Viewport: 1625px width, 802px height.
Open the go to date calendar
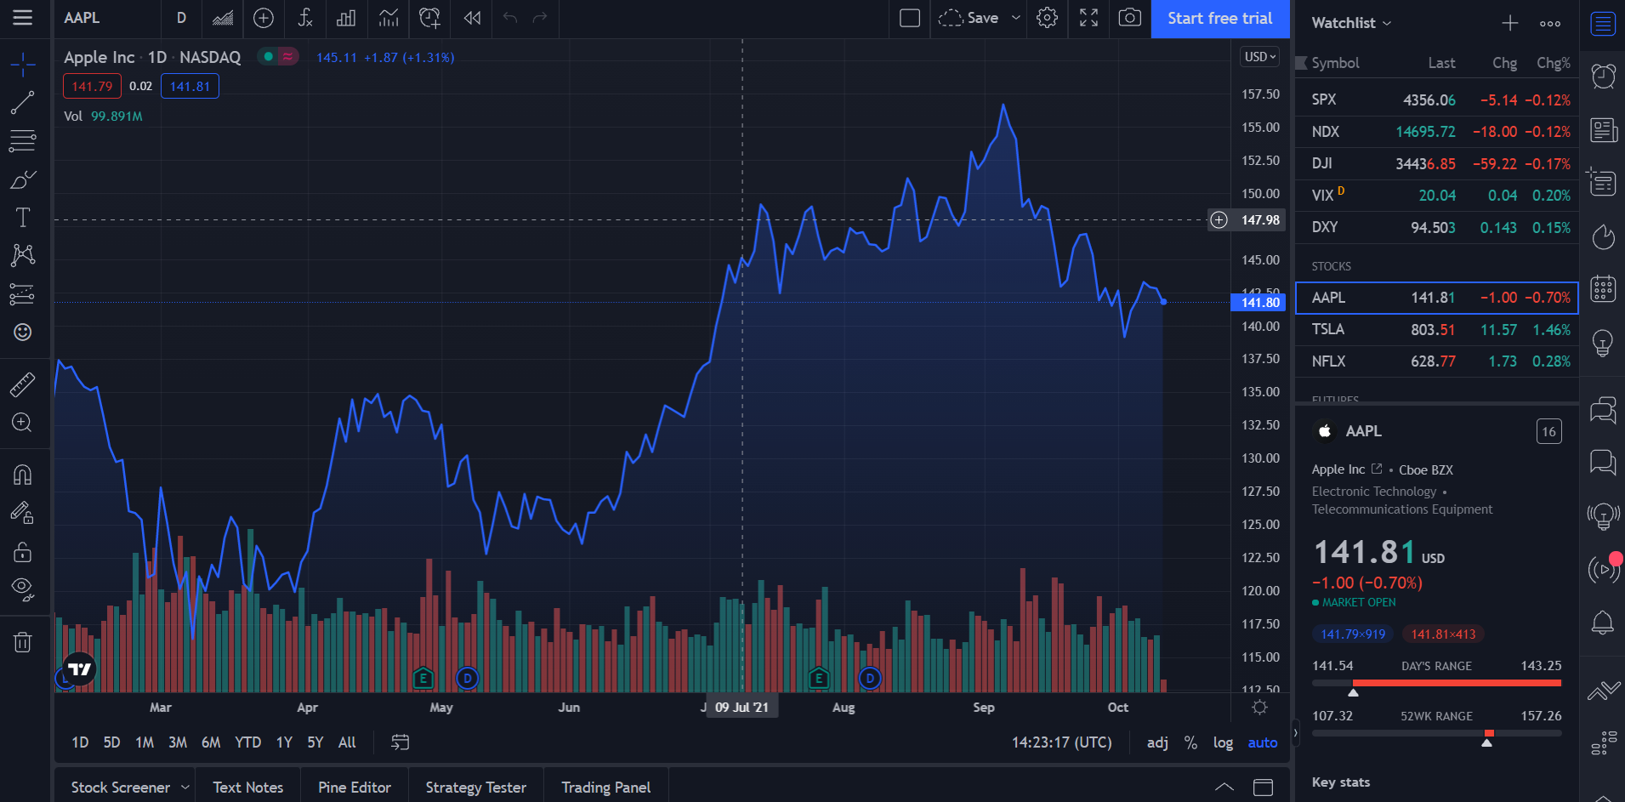click(401, 742)
